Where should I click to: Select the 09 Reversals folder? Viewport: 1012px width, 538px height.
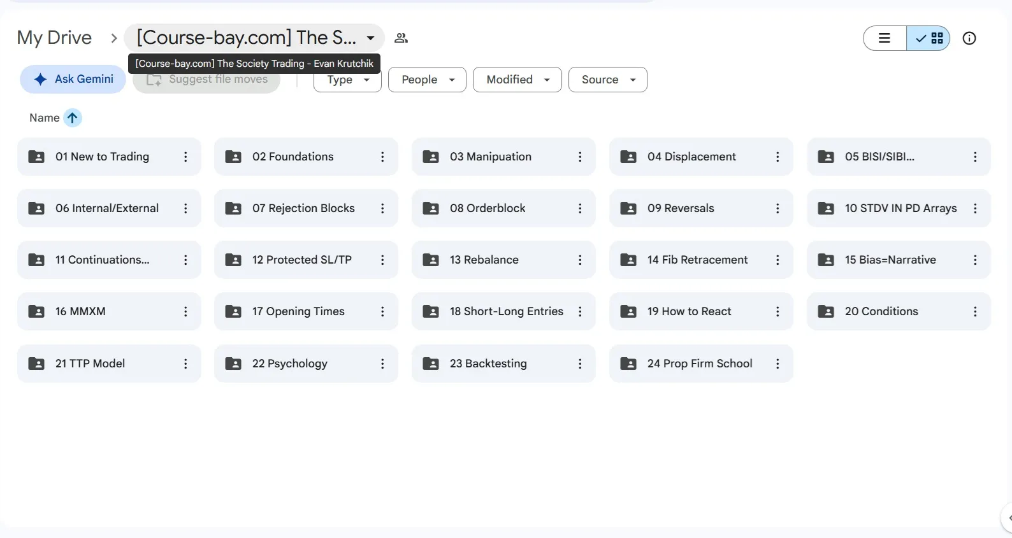(701, 208)
